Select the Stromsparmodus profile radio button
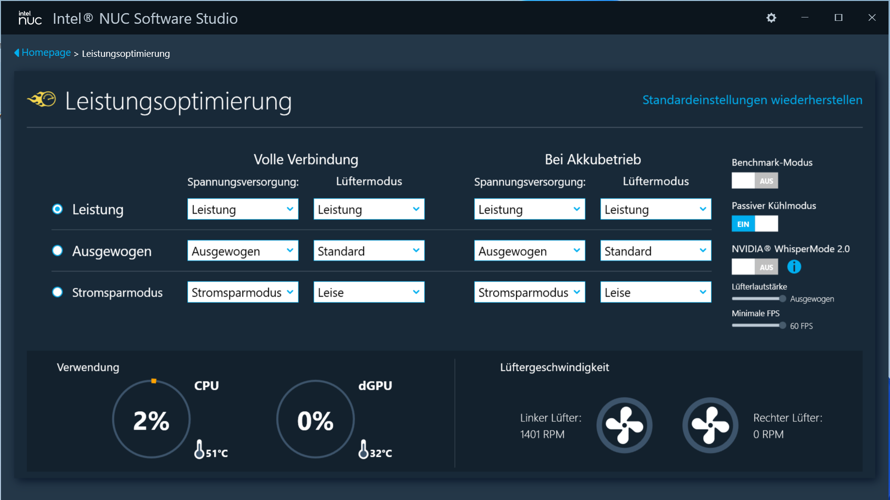Viewport: 890px width, 500px height. (x=57, y=292)
